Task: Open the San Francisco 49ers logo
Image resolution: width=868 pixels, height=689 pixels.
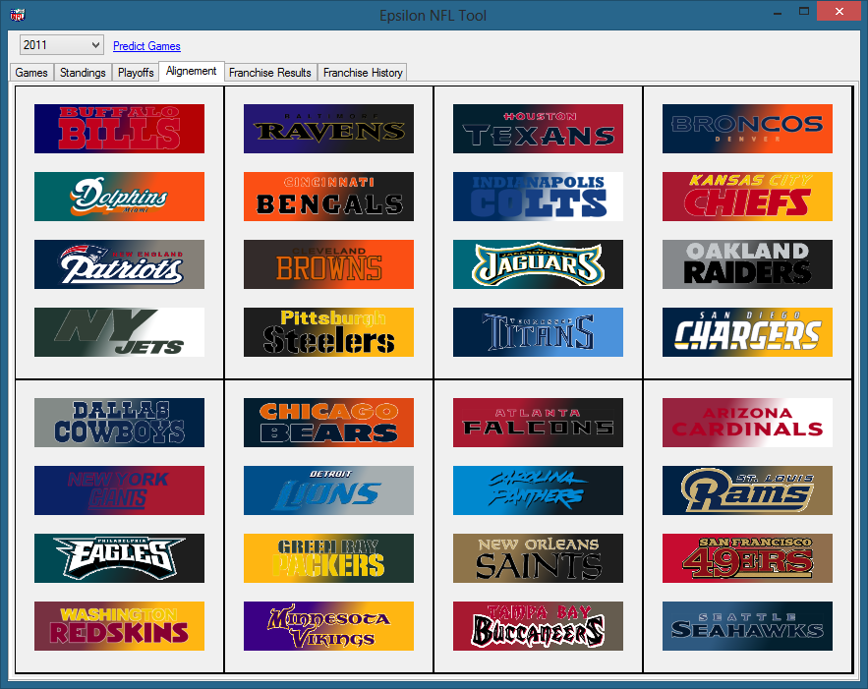Action: coord(747,558)
